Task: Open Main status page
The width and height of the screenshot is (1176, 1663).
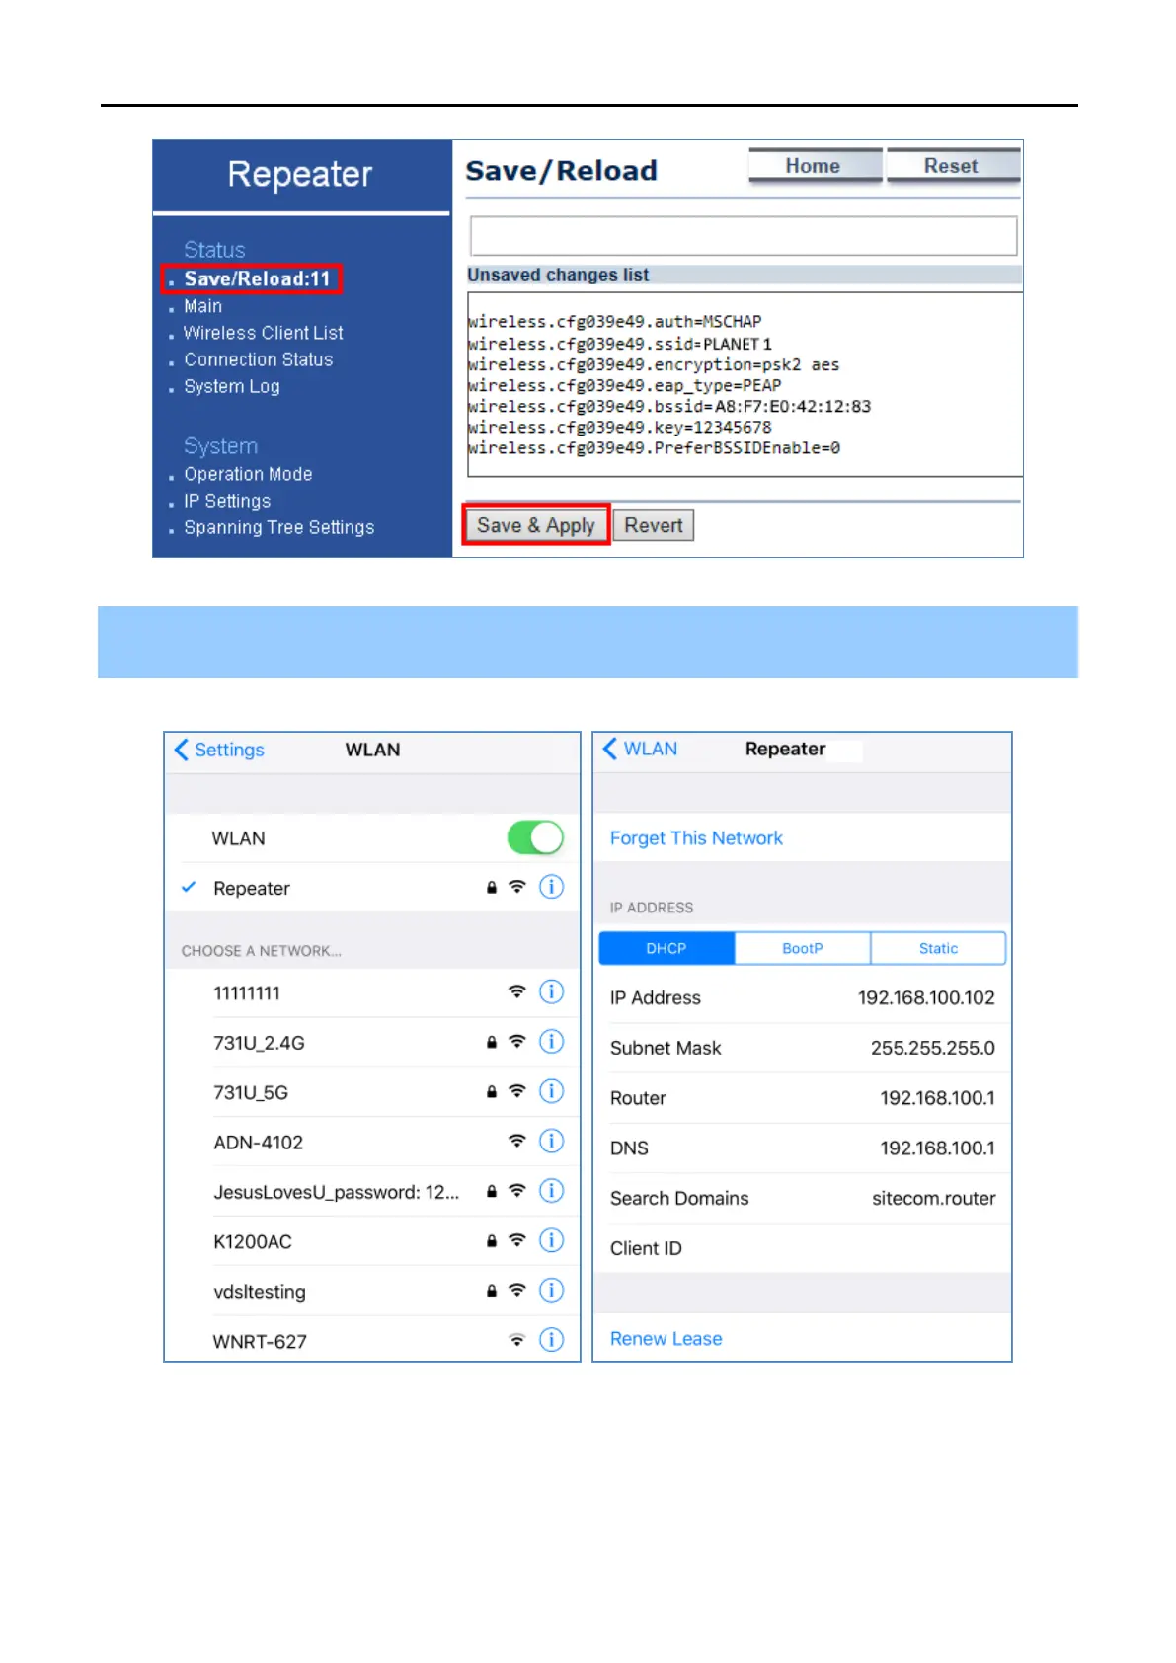Action: coord(202,306)
